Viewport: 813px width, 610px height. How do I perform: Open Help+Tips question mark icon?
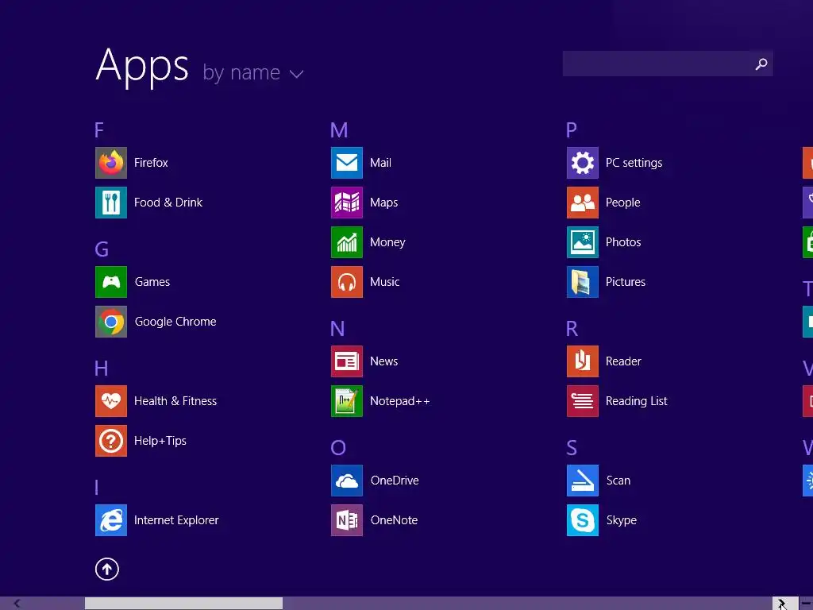111,441
